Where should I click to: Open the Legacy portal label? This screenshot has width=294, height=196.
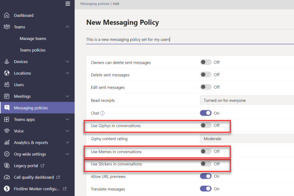[x=26, y=166]
